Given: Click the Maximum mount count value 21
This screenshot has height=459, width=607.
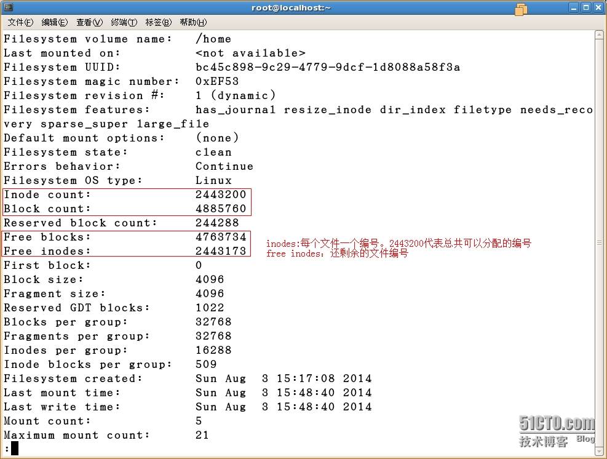Looking at the screenshot, I should click(202, 435).
